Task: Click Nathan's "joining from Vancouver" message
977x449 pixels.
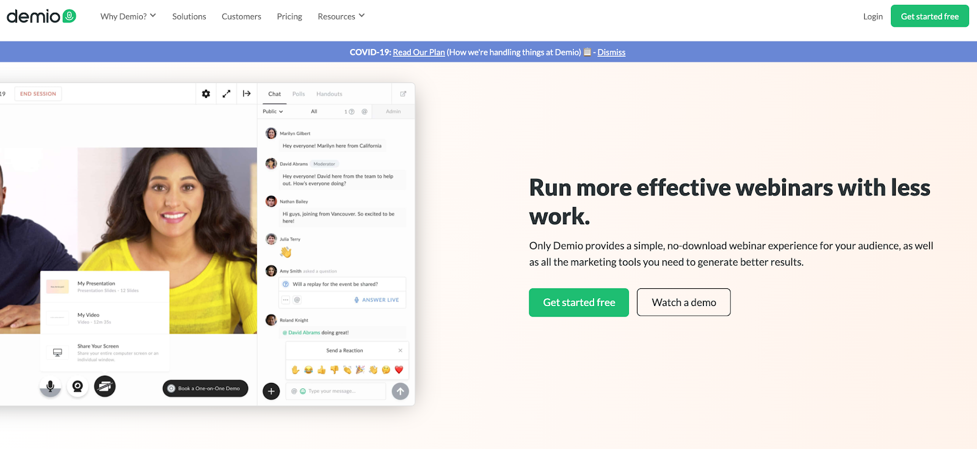Action: click(x=342, y=217)
